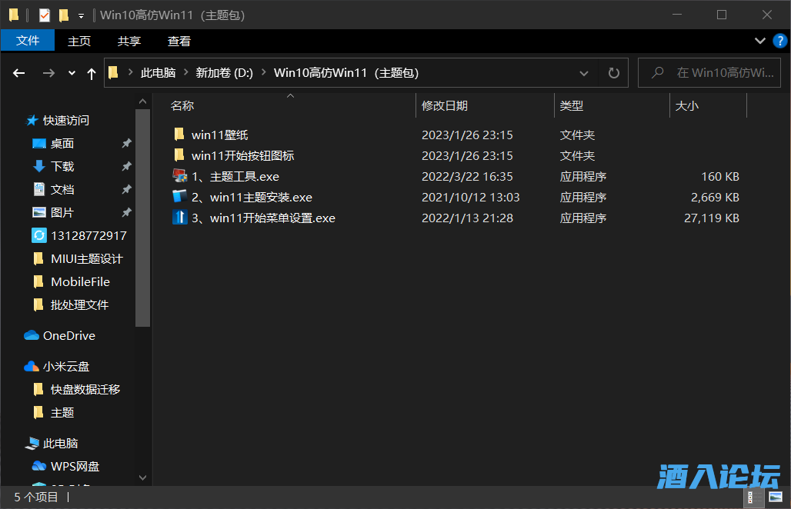Go up one folder level
791x509 pixels.
(92, 73)
